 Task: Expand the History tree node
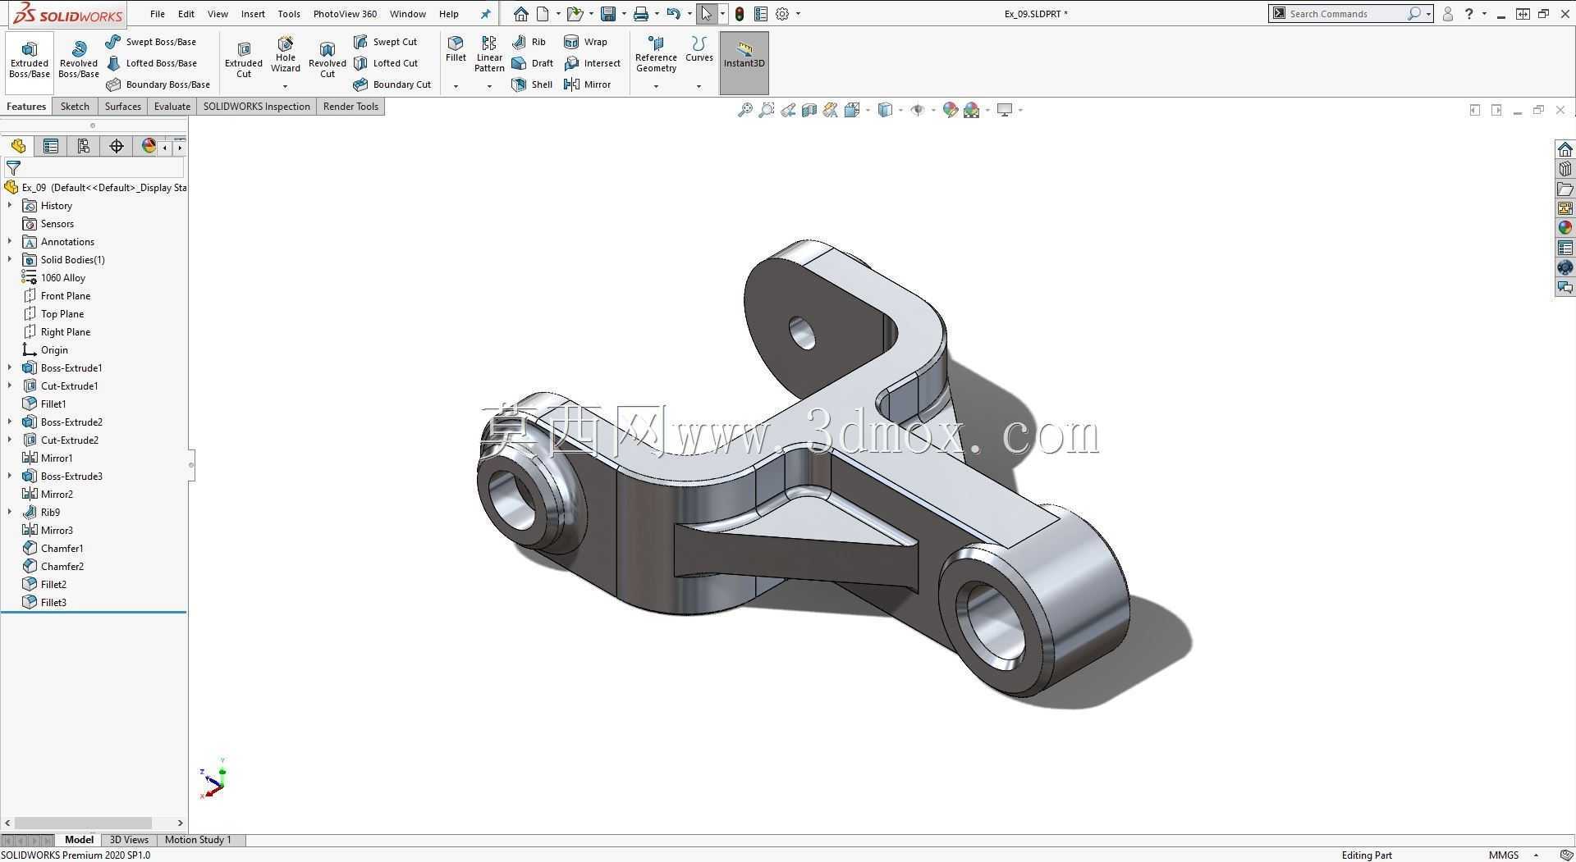(x=10, y=206)
